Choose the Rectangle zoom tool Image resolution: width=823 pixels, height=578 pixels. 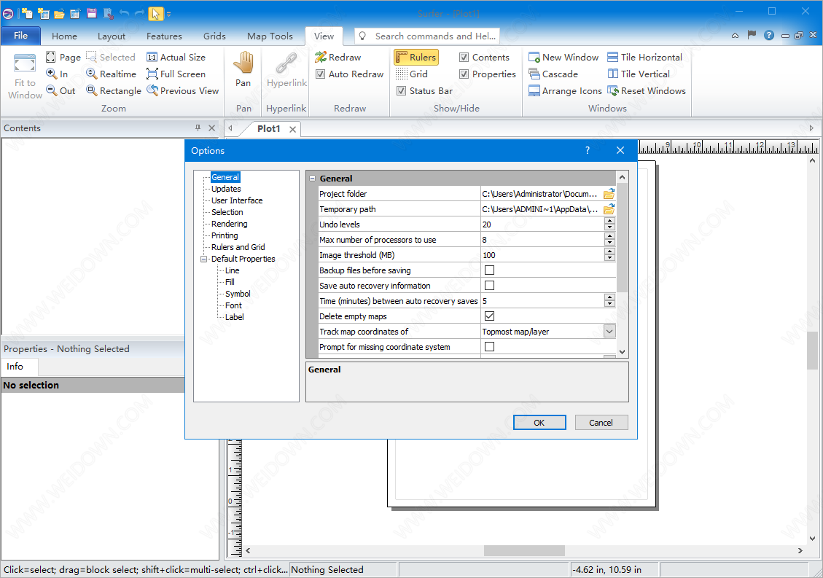114,91
